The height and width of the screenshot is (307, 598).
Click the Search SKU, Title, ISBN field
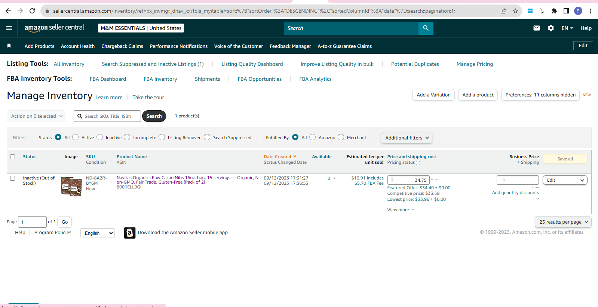[107, 116]
